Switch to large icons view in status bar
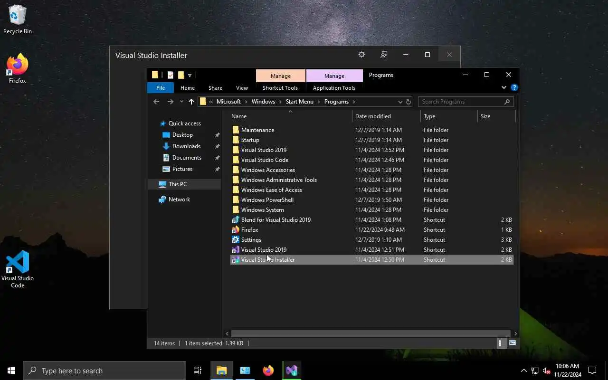 (513, 343)
